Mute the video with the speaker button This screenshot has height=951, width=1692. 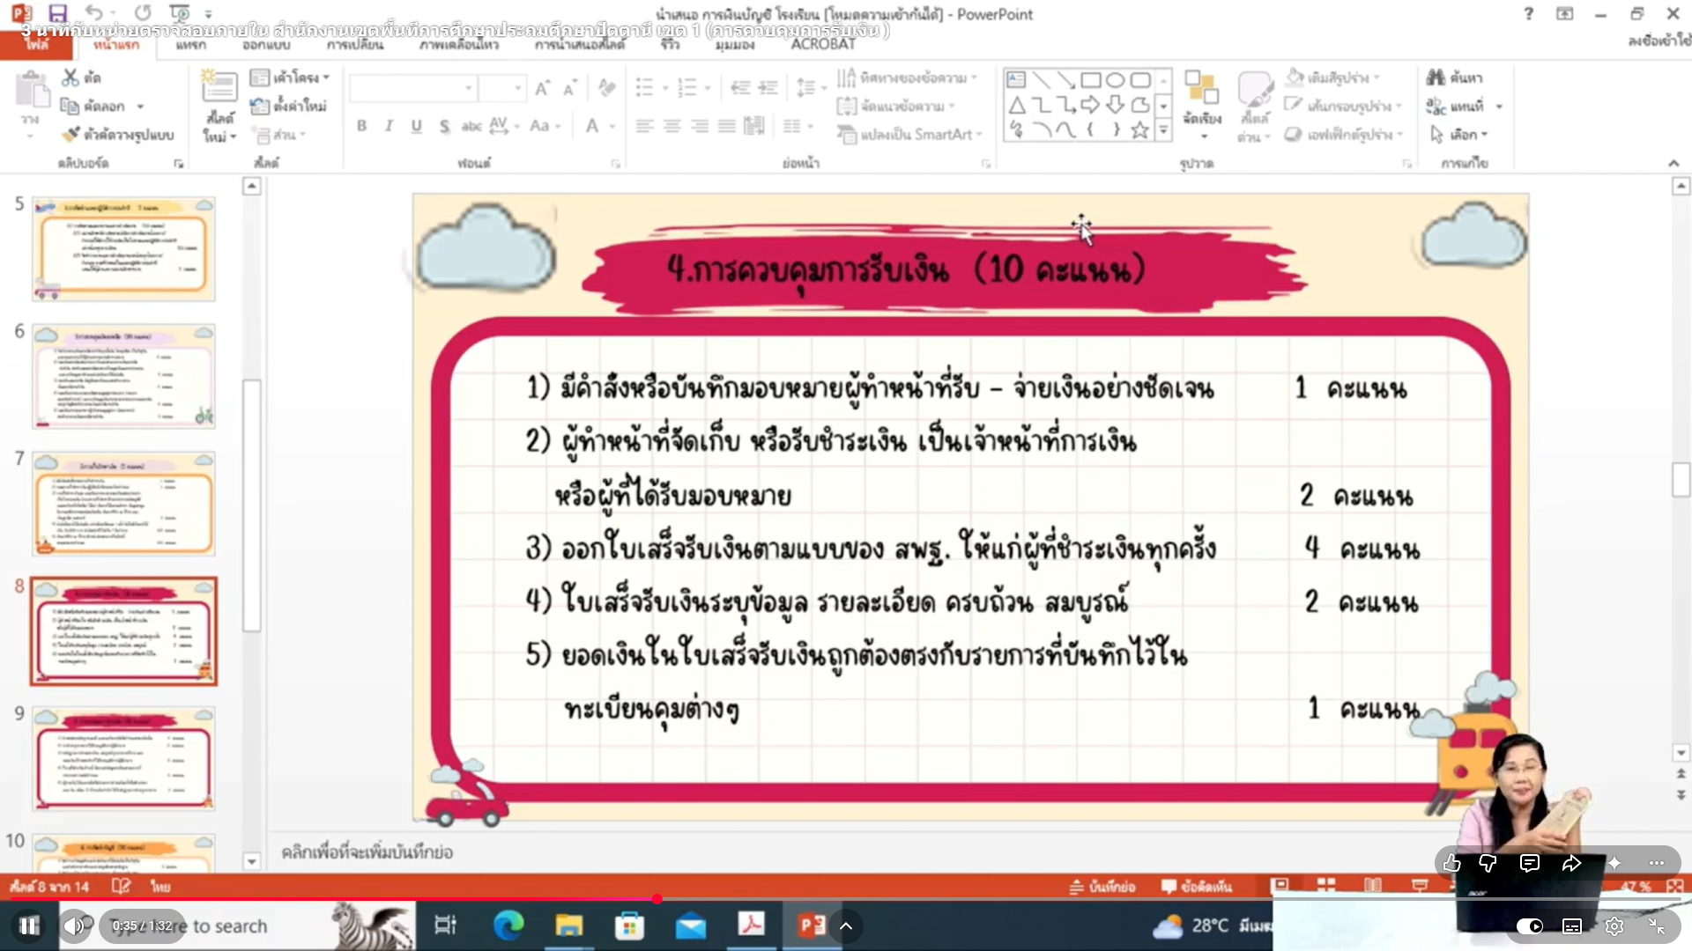75,926
